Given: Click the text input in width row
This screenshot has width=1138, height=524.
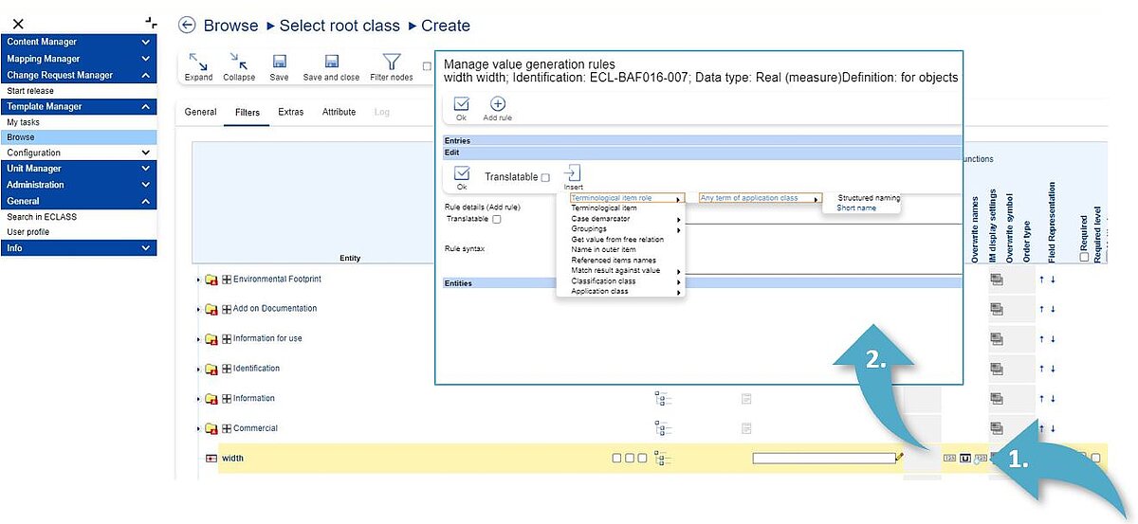Looking at the screenshot, I should coord(823,459).
